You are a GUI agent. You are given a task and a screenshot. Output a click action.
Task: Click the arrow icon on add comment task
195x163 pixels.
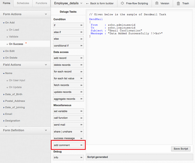(81, 145)
